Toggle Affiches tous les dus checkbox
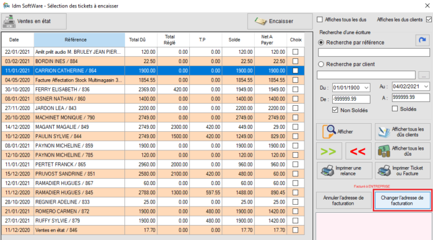Viewport: 433px width, 240px height. click(x=320, y=20)
